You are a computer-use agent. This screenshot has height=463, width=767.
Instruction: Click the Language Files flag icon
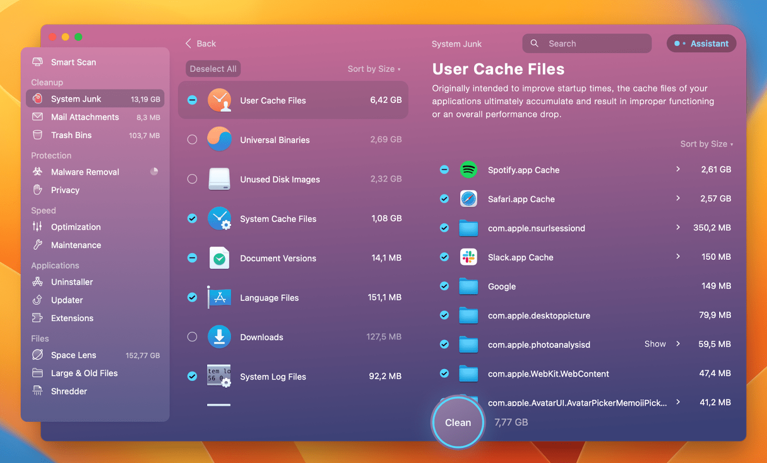(x=220, y=297)
